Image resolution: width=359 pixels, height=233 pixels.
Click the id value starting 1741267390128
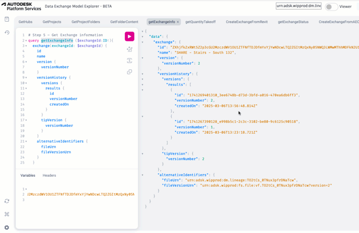coord(243,121)
